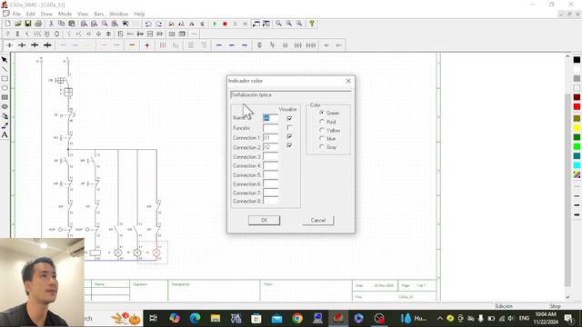Pause simulation using the pause icon
The width and height of the screenshot is (582, 327).
235,24
